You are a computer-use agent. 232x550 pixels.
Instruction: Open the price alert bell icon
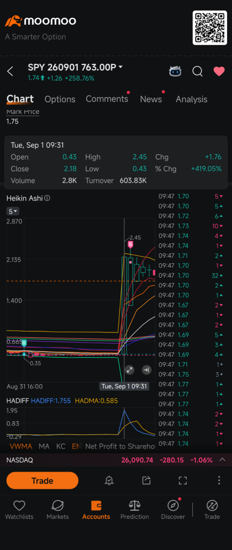click(x=110, y=481)
